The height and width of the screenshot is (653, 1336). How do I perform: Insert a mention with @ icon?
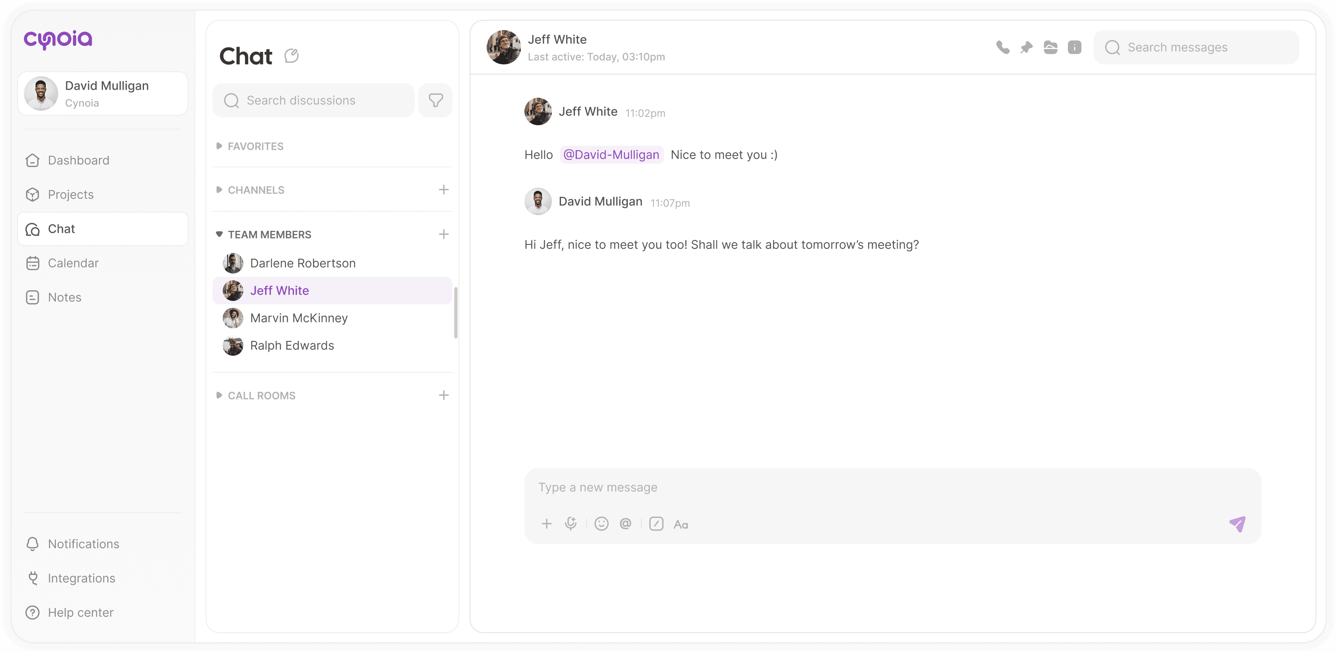pyautogui.click(x=626, y=524)
